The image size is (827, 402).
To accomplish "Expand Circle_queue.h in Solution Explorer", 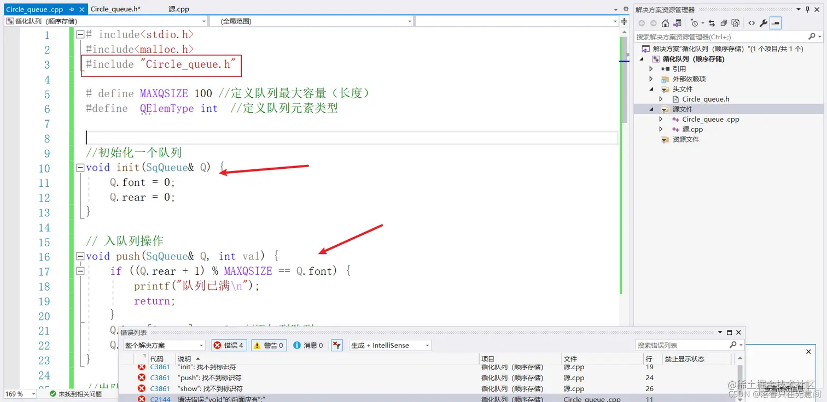I will (661, 99).
